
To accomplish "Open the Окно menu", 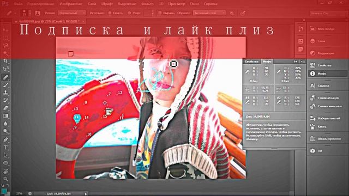I will tap(194, 4).
